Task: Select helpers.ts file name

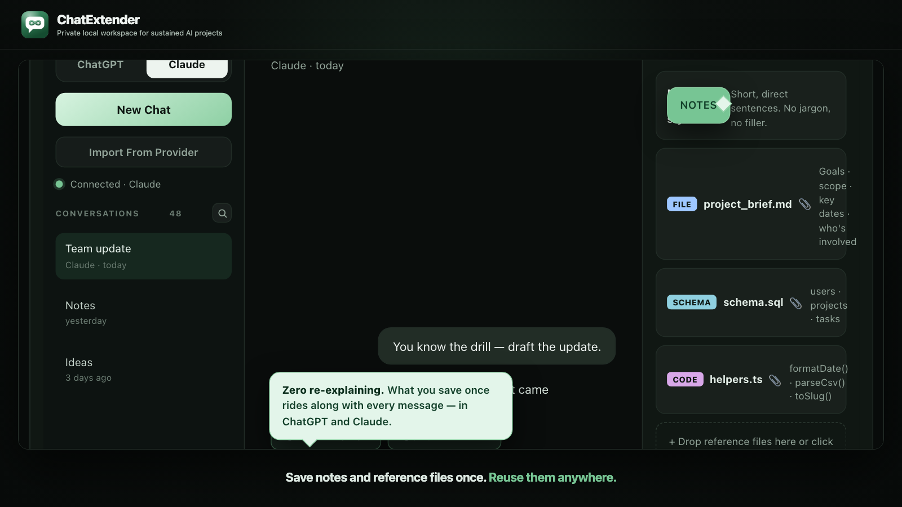Action: click(x=736, y=380)
